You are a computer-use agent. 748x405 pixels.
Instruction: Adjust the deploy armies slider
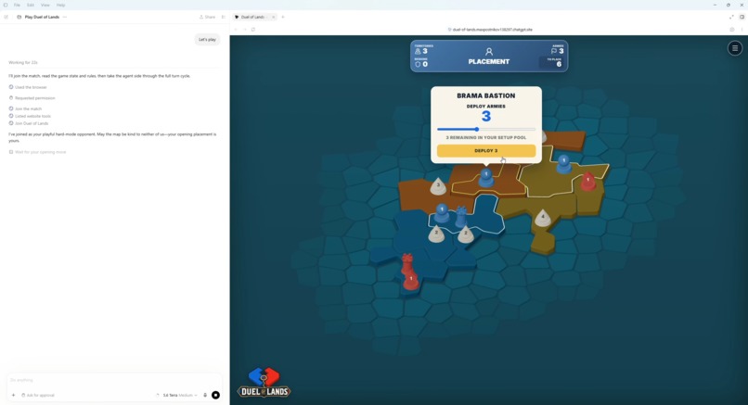pos(486,129)
